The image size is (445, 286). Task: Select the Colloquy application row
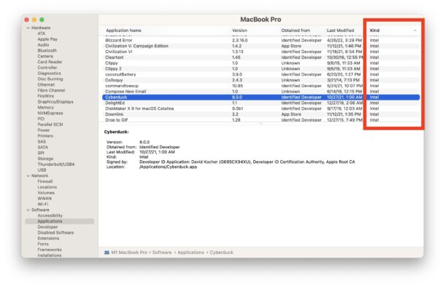click(261, 80)
